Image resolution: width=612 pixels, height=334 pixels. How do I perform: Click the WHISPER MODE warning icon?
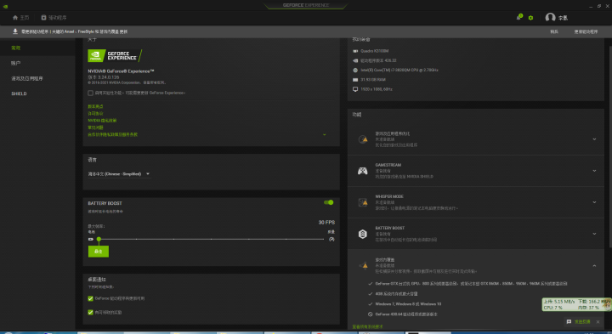pos(363,202)
